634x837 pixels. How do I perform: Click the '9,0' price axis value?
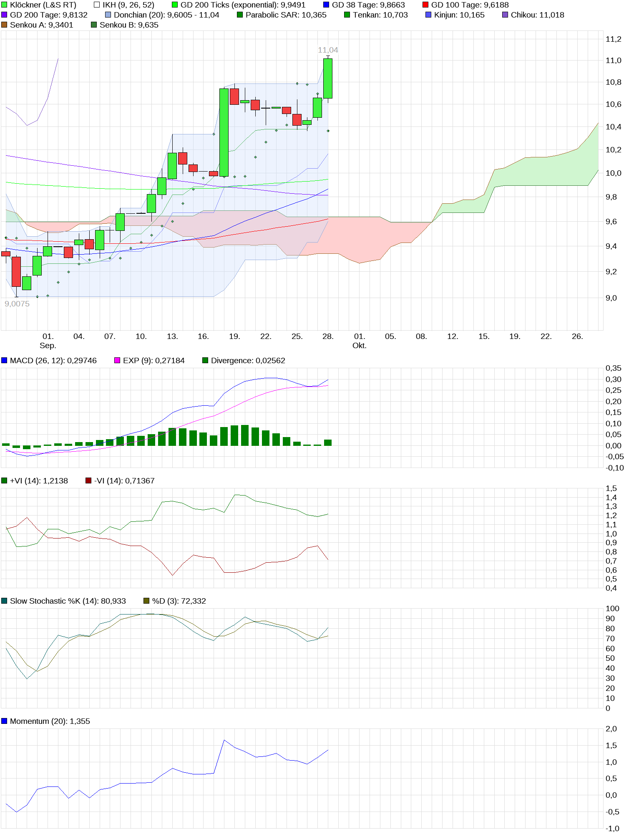611,298
